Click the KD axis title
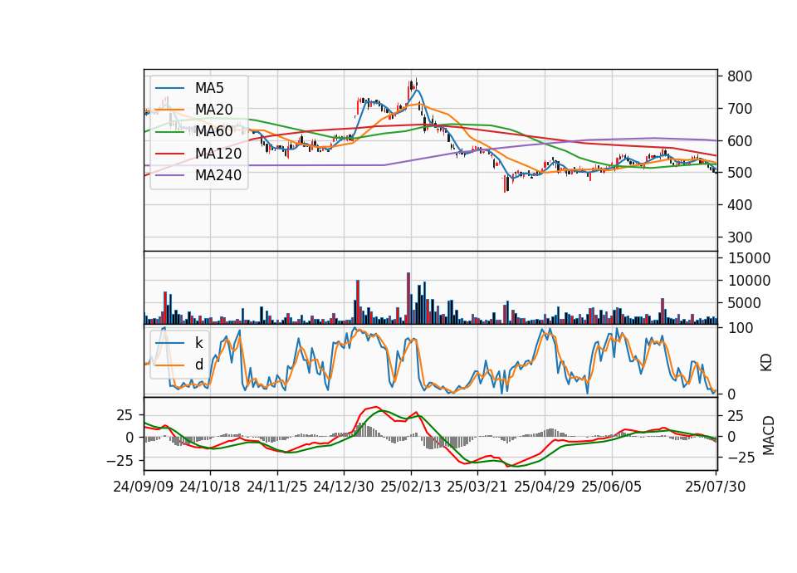Viewport: 797px width, 573px height. pyautogui.click(x=766, y=362)
